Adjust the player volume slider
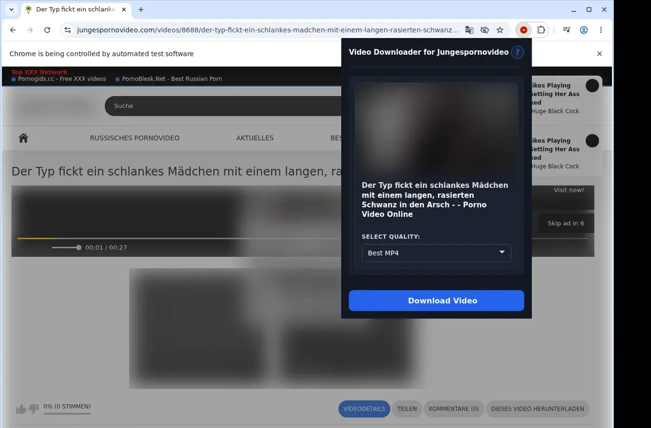651x428 pixels. click(x=66, y=248)
